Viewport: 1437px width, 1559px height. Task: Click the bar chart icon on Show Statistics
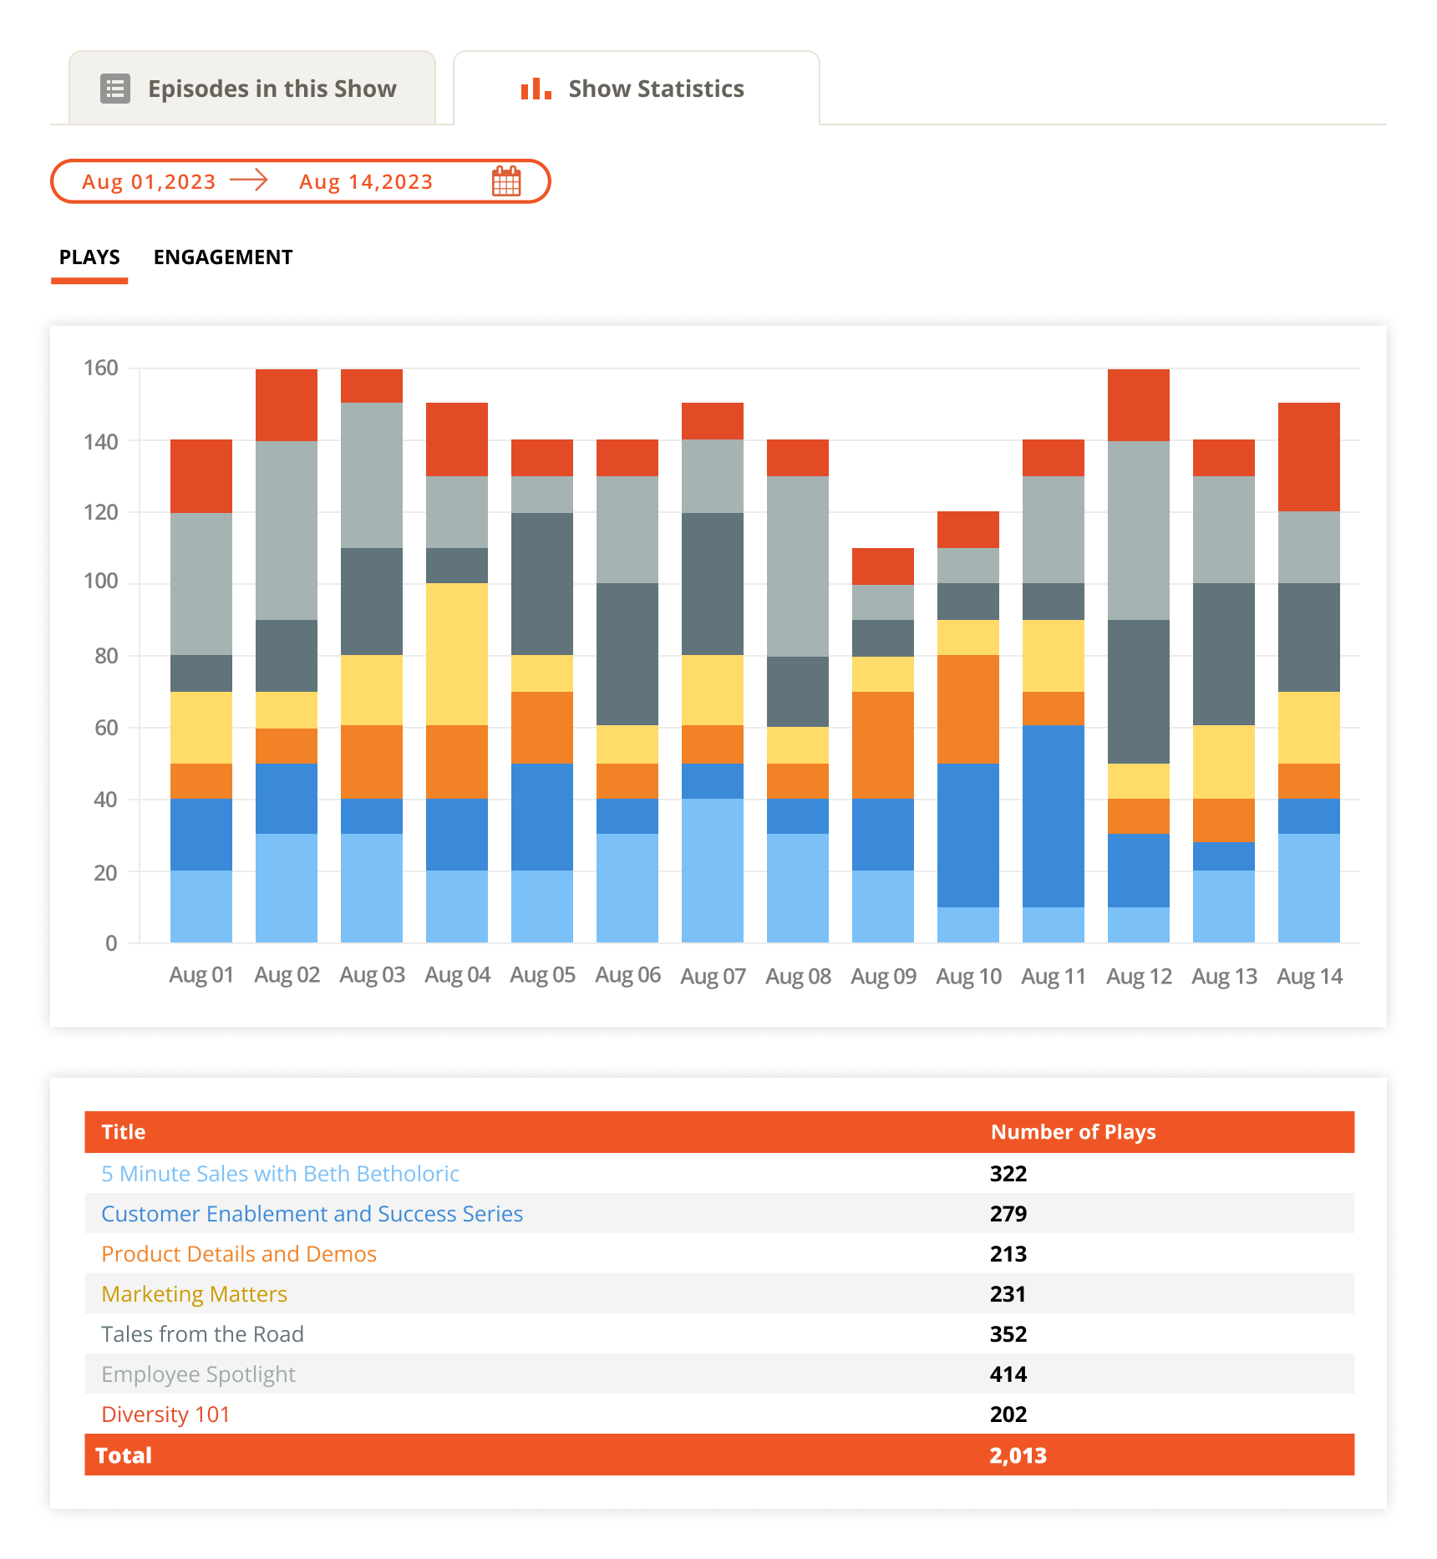(x=536, y=89)
